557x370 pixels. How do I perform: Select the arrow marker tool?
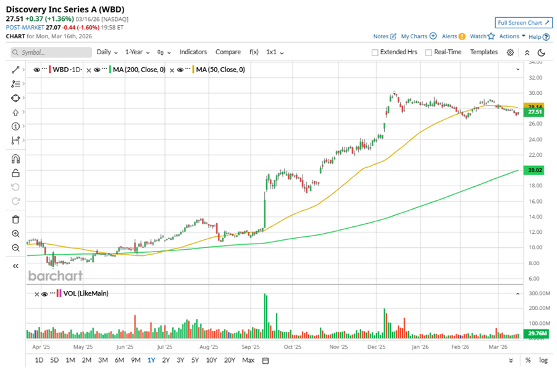15,112
